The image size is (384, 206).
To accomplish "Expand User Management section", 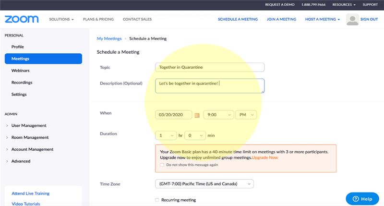I will [x=29, y=125].
